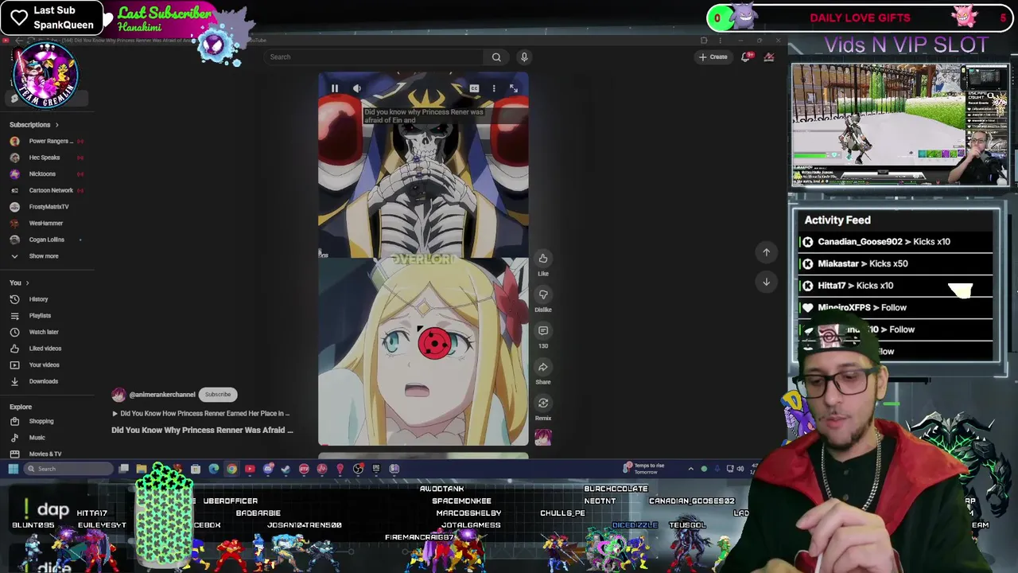This screenshot has width=1018, height=573.
Task: Open Liked videos in the sidebar
Action: [x=46, y=349]
